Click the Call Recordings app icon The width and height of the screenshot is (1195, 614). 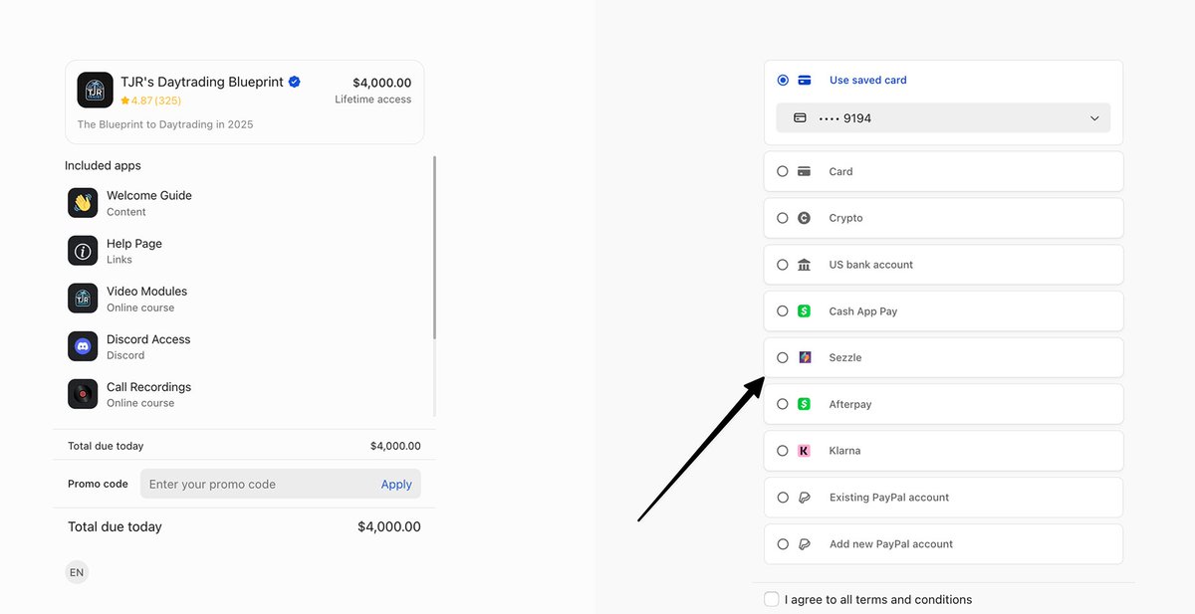83,394
